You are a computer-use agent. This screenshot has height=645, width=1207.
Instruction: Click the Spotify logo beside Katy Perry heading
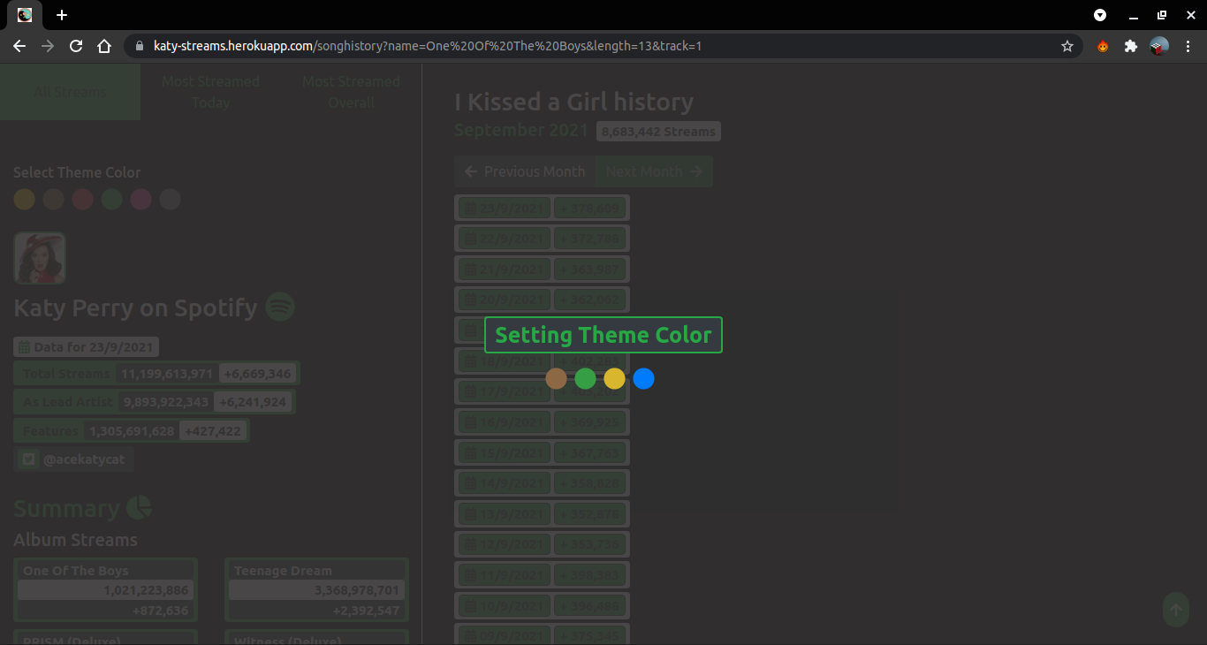[x=280, y=307]
